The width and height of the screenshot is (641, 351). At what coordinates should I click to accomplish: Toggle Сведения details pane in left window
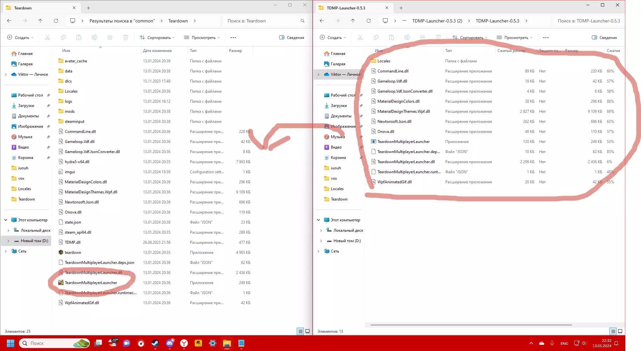coord(292,38)
